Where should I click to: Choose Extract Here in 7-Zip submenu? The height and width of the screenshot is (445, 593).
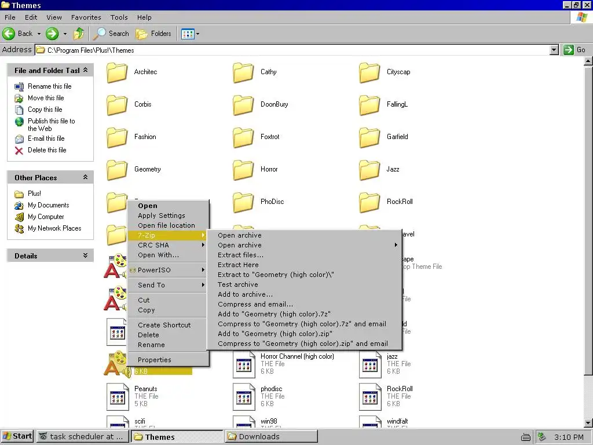pyautogui.click(x=305, y=265)
